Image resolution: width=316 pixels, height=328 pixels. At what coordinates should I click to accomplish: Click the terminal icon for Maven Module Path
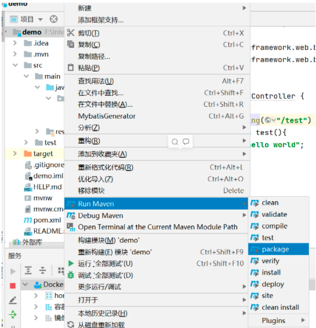point(71,227)
